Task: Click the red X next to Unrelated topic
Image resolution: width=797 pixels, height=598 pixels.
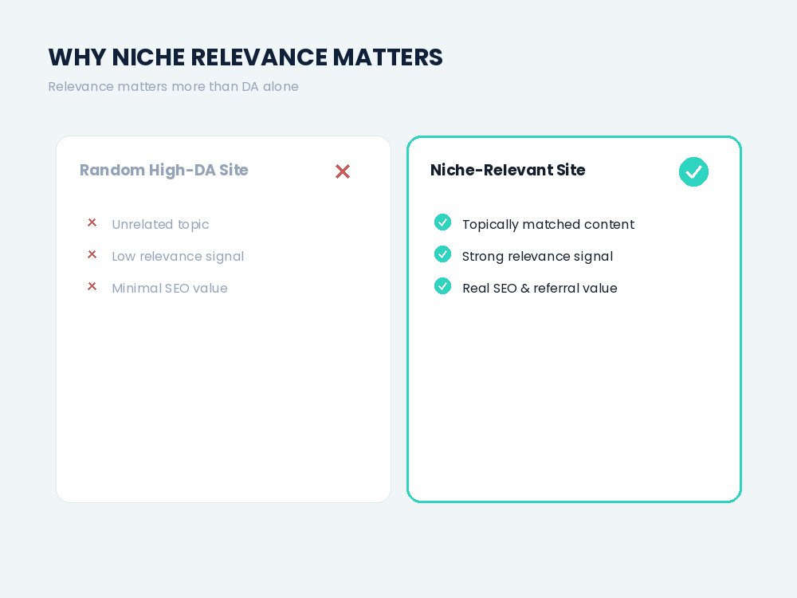Action: click(92, 222)
